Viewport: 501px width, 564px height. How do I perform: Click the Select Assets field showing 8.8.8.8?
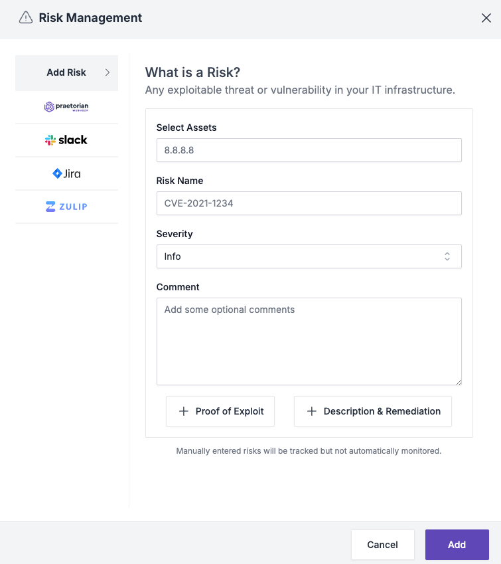point(309,150)
